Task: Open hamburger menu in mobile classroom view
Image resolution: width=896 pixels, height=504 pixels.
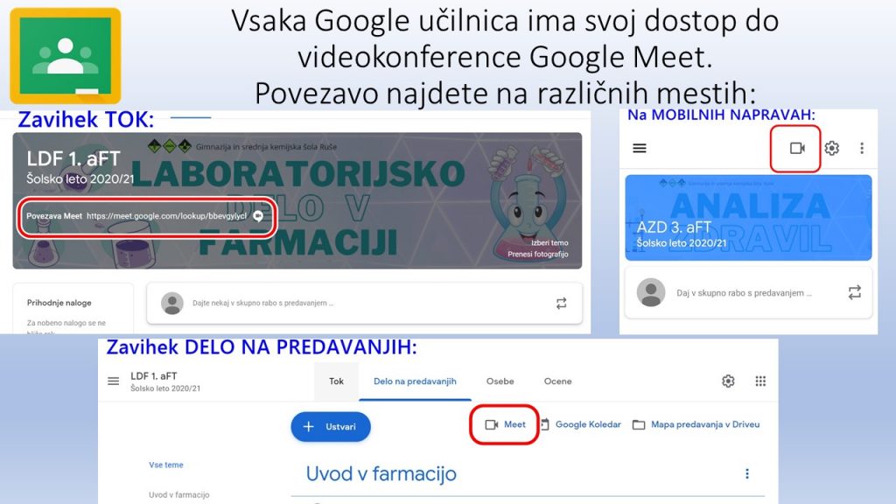Action: (x=640, y=149)
